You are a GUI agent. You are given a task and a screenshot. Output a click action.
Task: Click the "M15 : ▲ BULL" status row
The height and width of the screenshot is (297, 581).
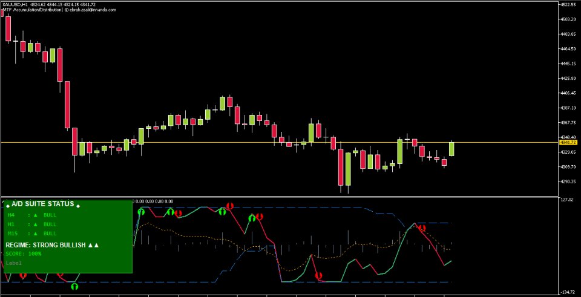(32, 233)
